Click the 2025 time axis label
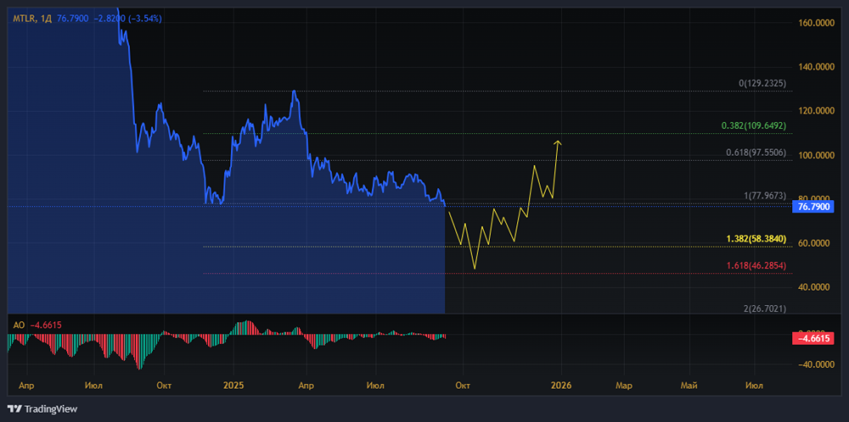The width and height of the screenshot is (849, 422). coord(233,386)
